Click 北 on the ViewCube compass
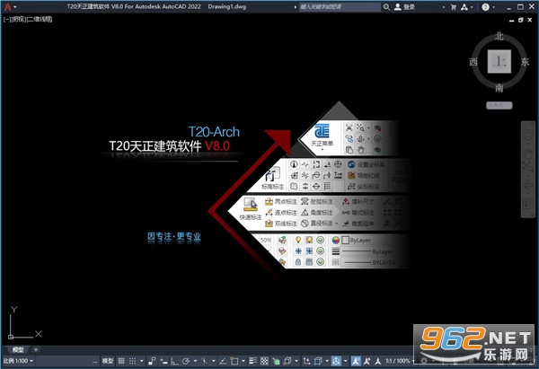This screenshot has width=539, height=369. tap(499, 36)
